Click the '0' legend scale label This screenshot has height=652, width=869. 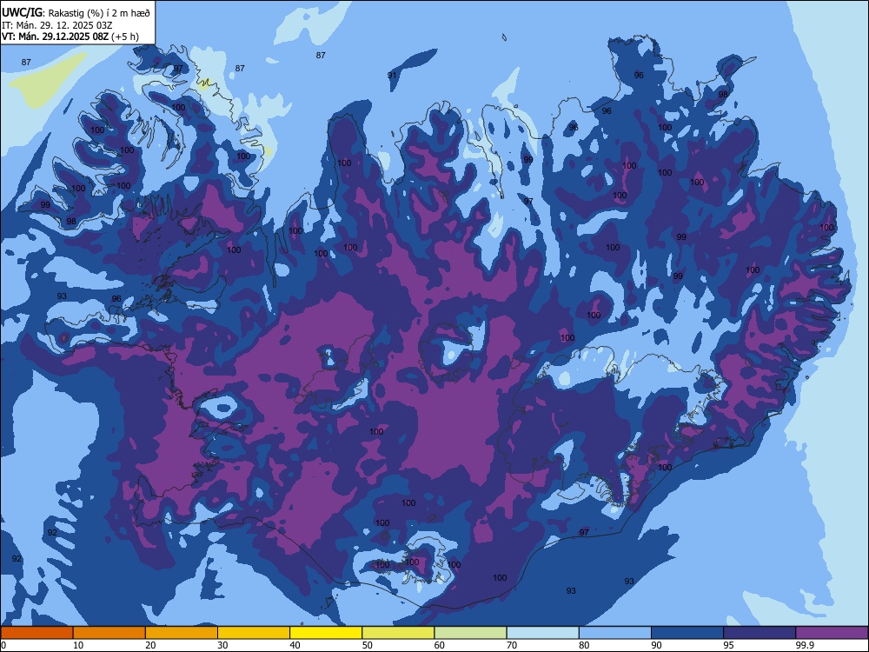coord(3,645)
